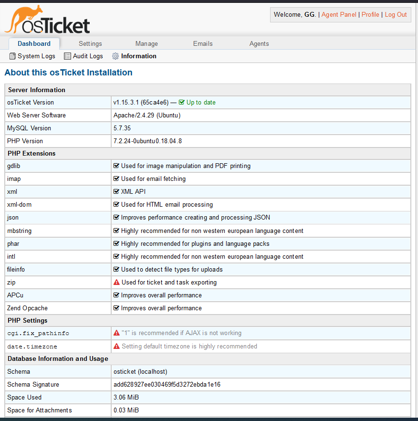Open the Profile link
This screenshot has width=418, height=421.
[x=370, y=14]
